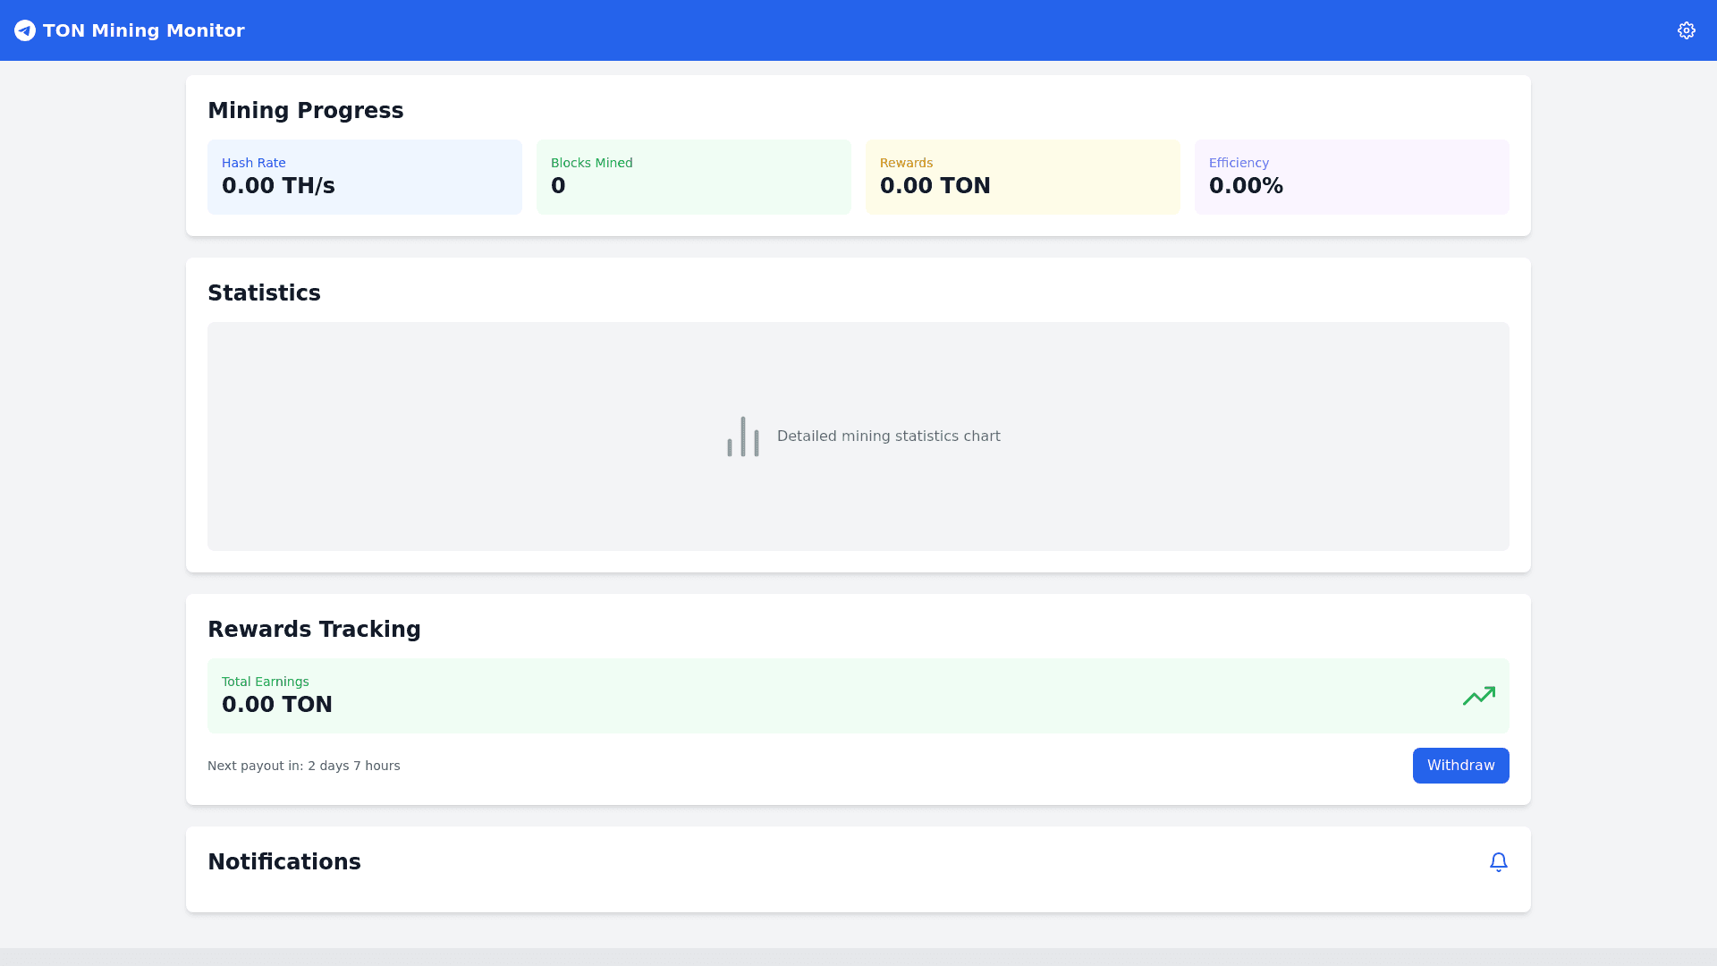Click the 0.00 TH/s hash rate value
Viewport: 1717px width, 966px height.
pyautogui.click(x=278, y=186)
